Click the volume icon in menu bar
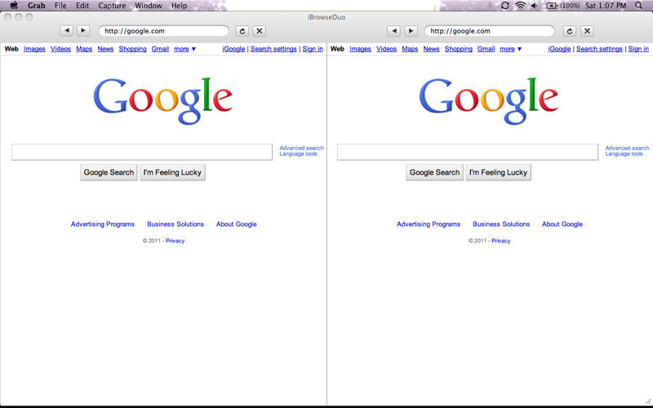 [535, 6]
